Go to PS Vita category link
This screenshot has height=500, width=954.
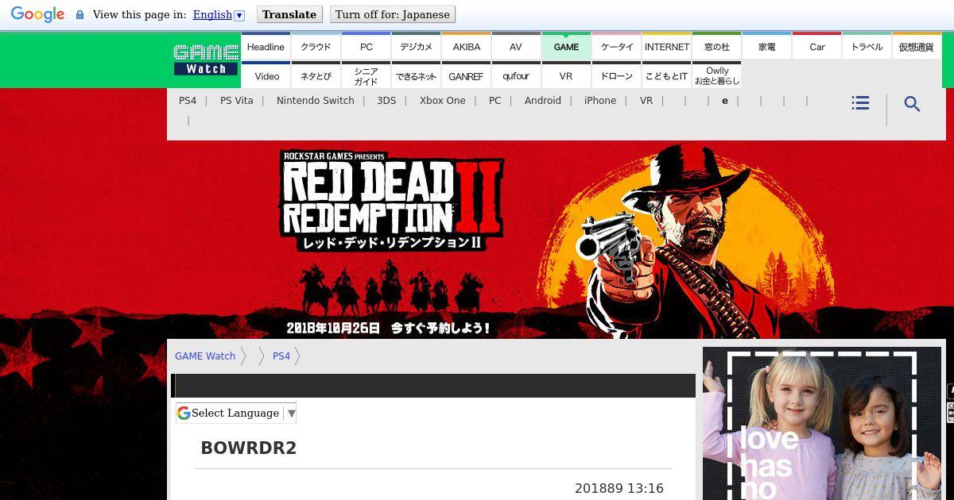(237, 101)
